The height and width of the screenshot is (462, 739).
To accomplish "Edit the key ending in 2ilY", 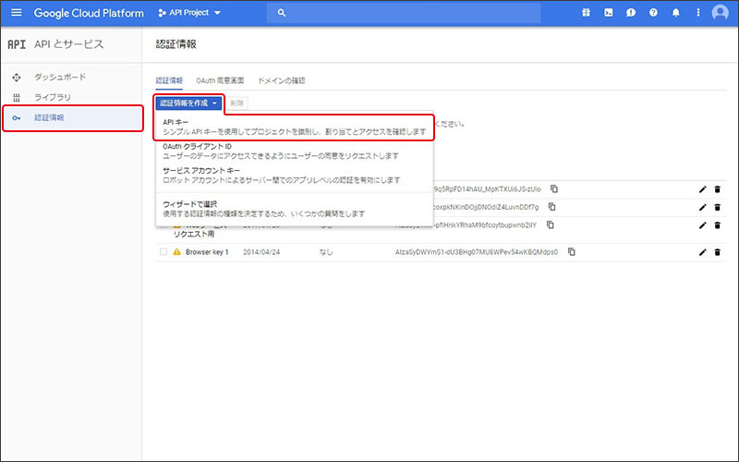I will tap(703, 225).
